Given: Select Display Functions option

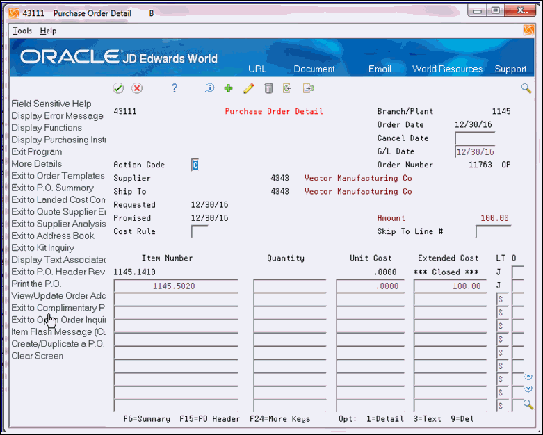Looking at the screenshot, I should 47,128.
